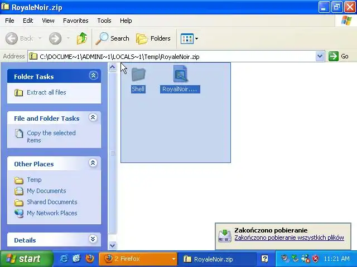
Task: Click the question mark taskbar button
Action: 264,259
